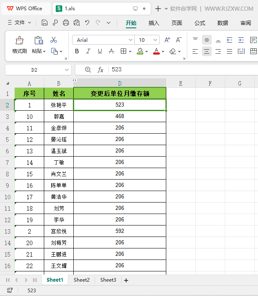Toggle Align Right icon

218,51
